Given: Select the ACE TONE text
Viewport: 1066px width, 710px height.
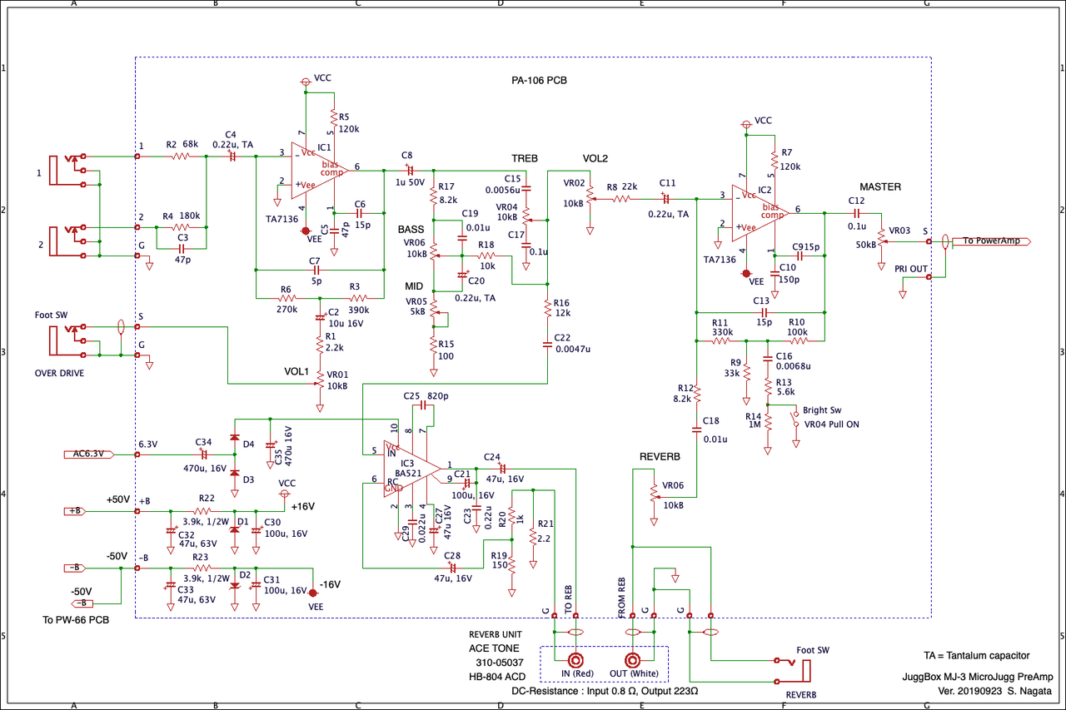Looking at the screenshot, I should point(494,648).
